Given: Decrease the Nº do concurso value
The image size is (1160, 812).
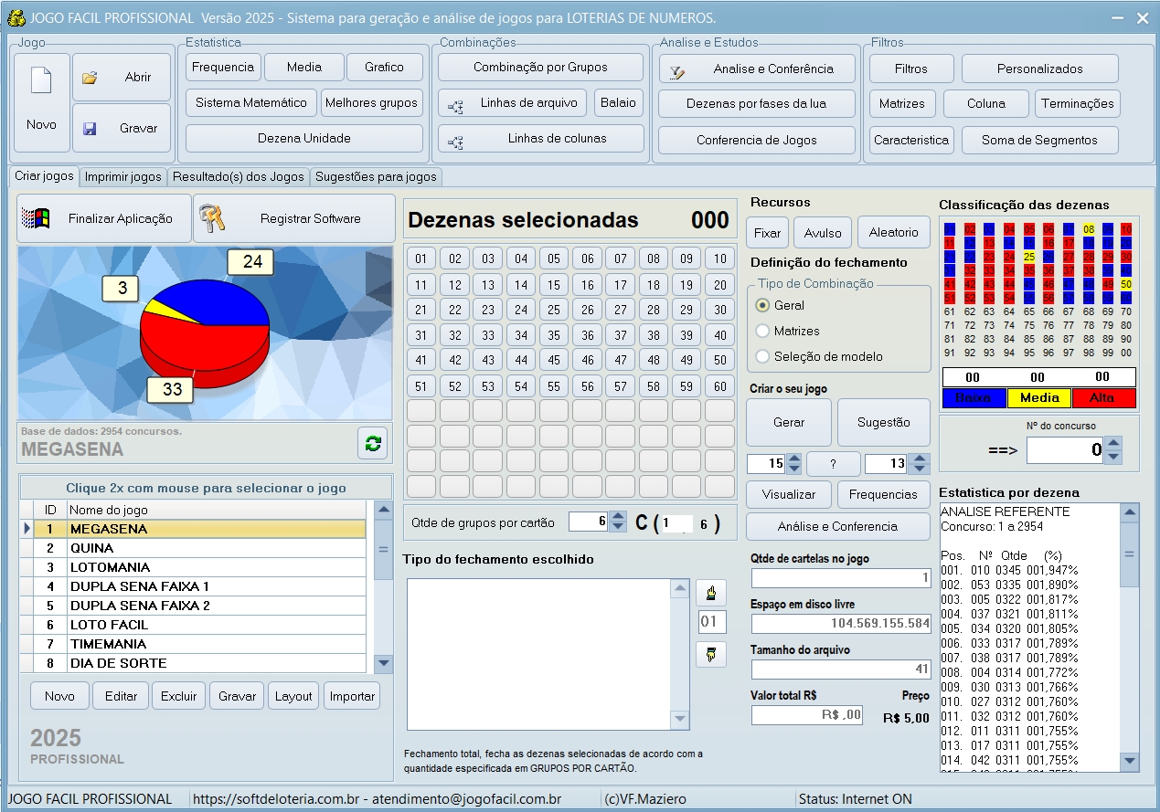Looking at the screenshot, I should click(1112, 456).
